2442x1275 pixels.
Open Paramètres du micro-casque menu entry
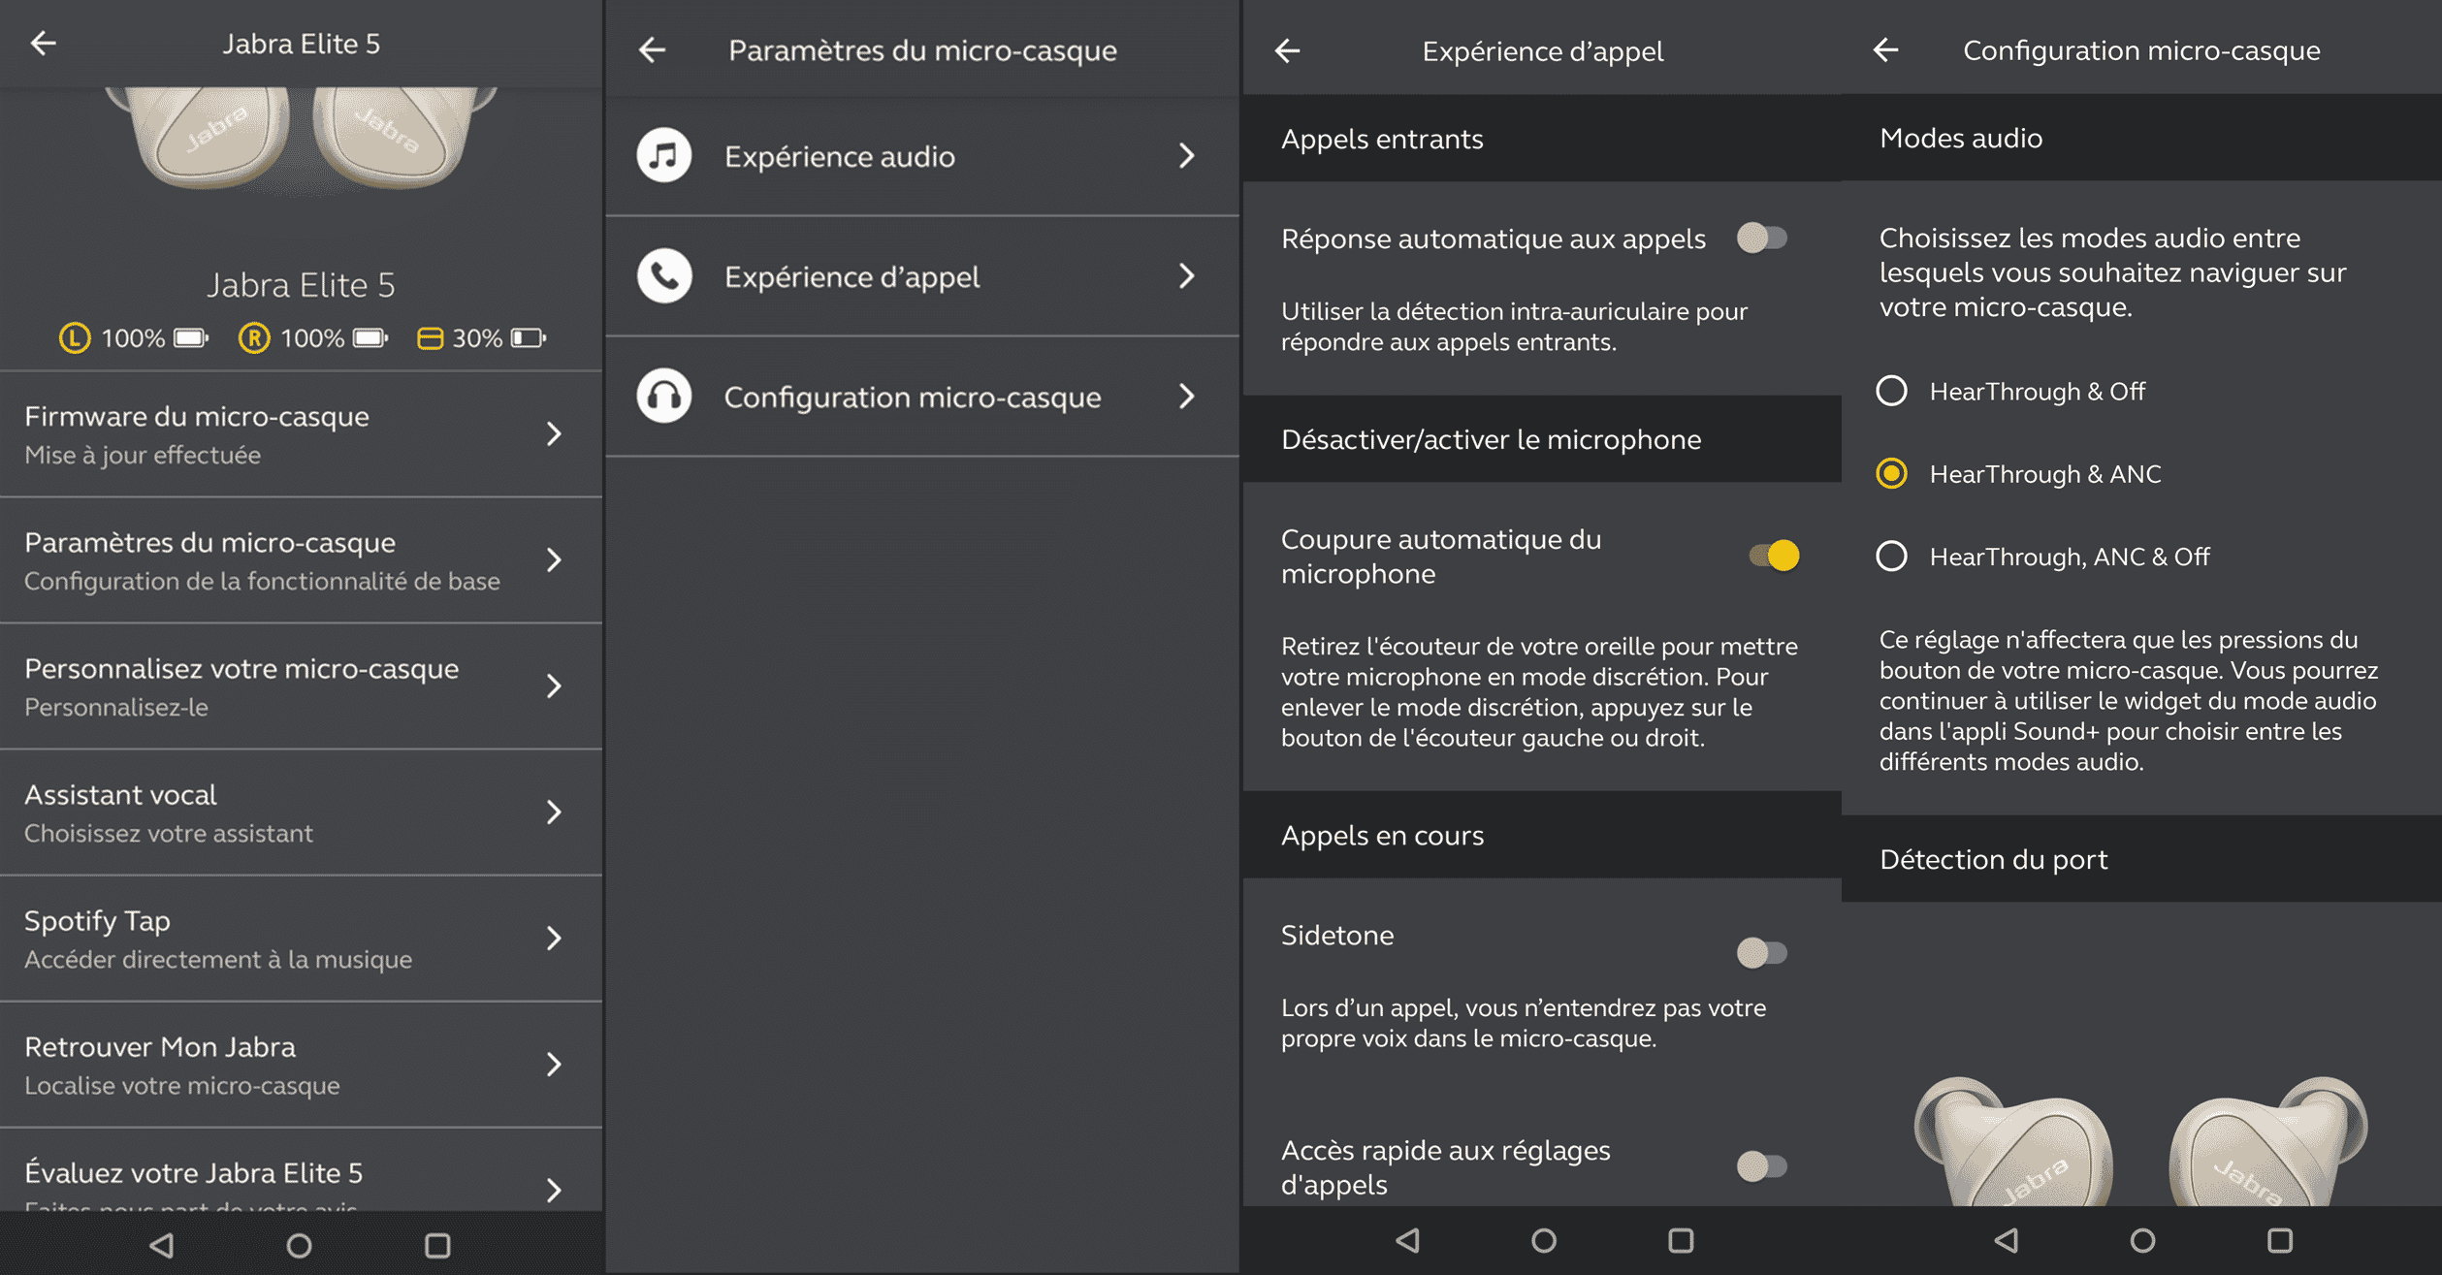click(x=301, y=560)
